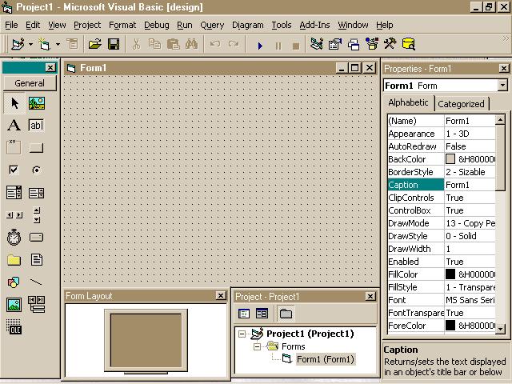Open Add Form dropdown arrow
This screenshot has width=512, height=384.
58,44
